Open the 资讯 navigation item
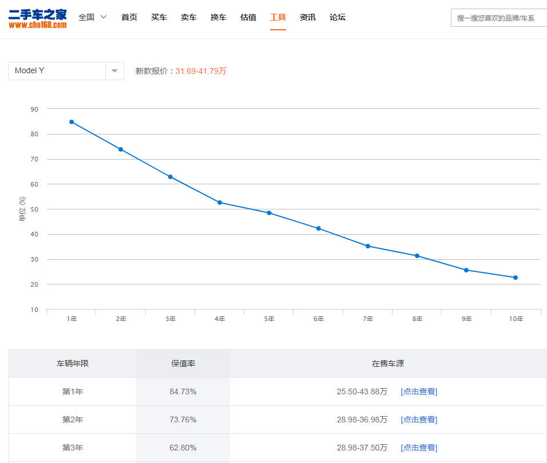The height and width of the screenshot is (463, 547). tap(308, 17)
